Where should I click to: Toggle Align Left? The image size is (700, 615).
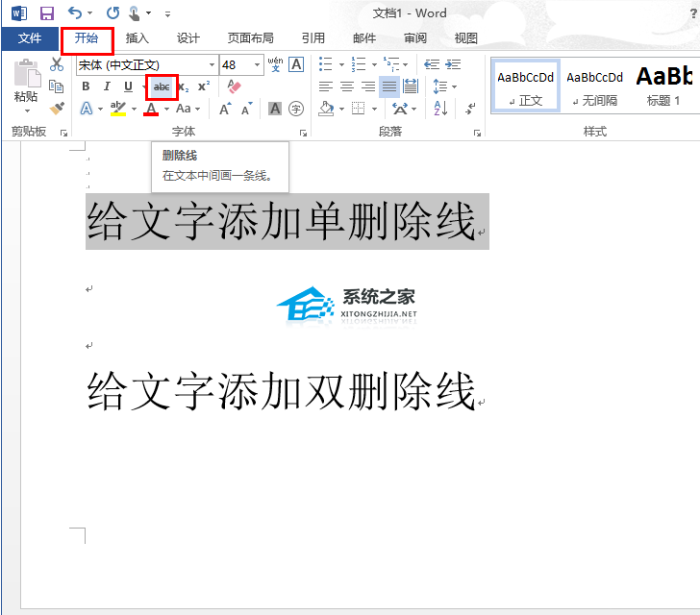[326, 86]
